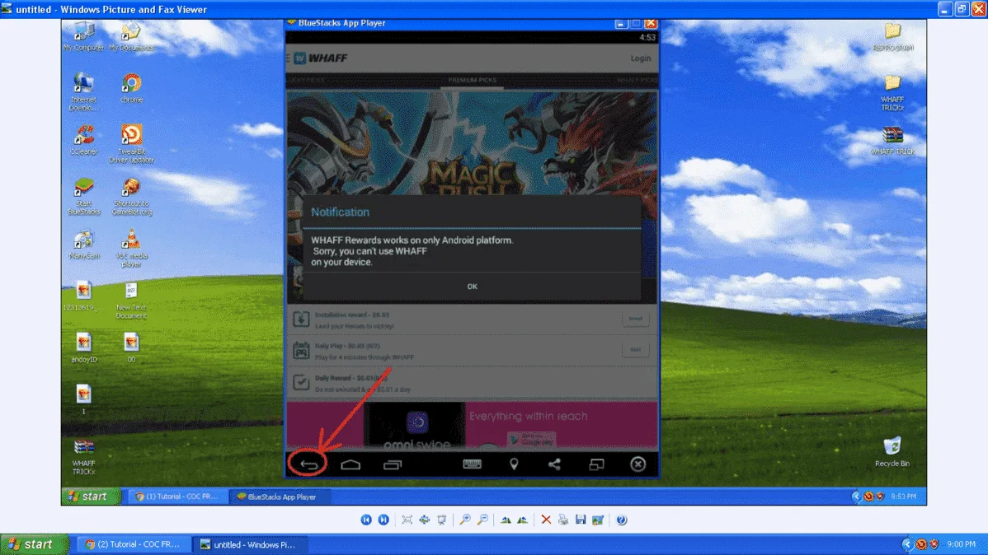Open Internet Download Manager desktop shortcut

84,92
